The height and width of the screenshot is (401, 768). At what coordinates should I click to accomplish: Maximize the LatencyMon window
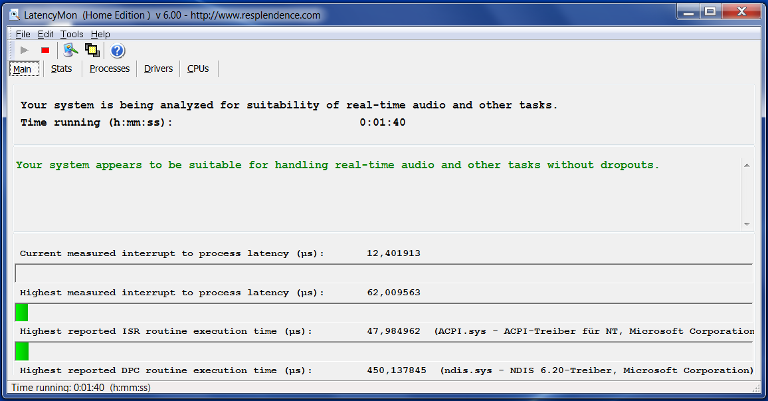point(710,12)
